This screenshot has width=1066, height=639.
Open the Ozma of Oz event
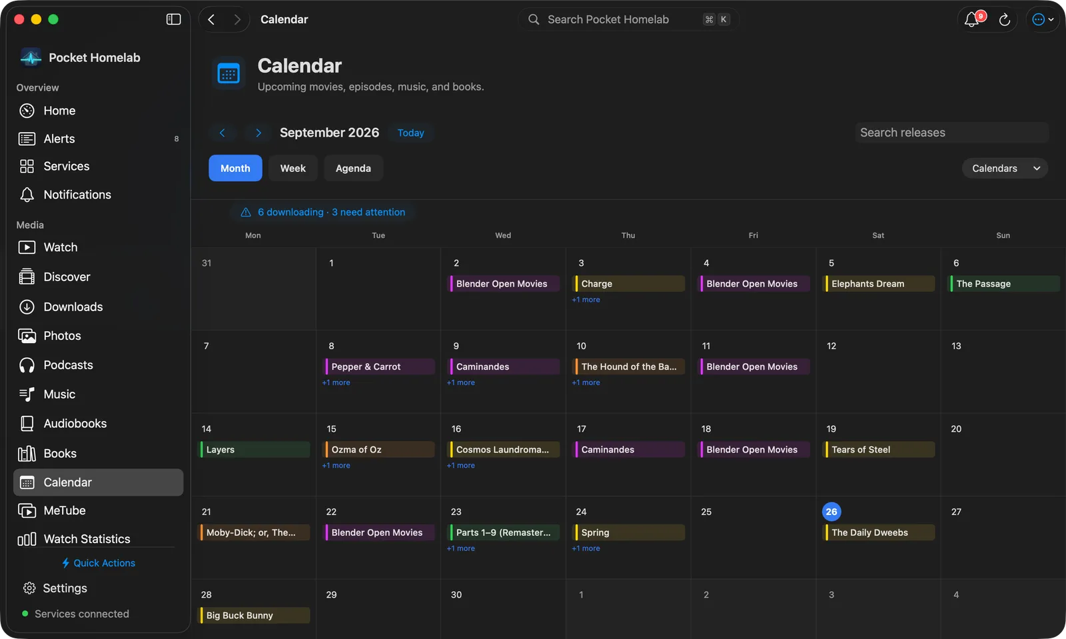point(380,450)
